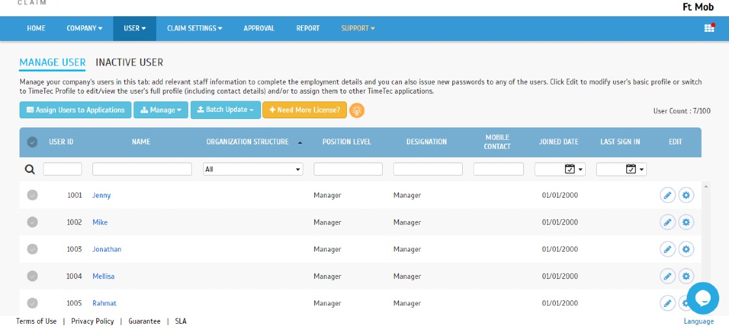Open Terms of Use link

pos(36,321)
